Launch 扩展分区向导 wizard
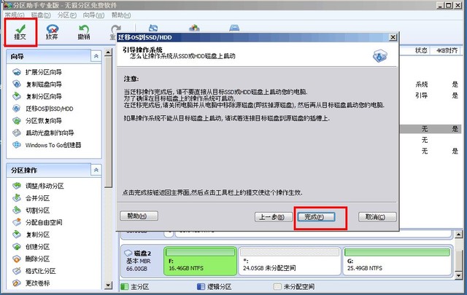Screen dimensions: 467x295 pos(44,72)
